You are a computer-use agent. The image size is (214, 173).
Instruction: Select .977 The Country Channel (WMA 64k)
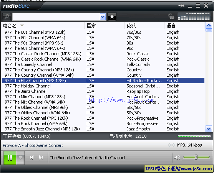[103, 75]
